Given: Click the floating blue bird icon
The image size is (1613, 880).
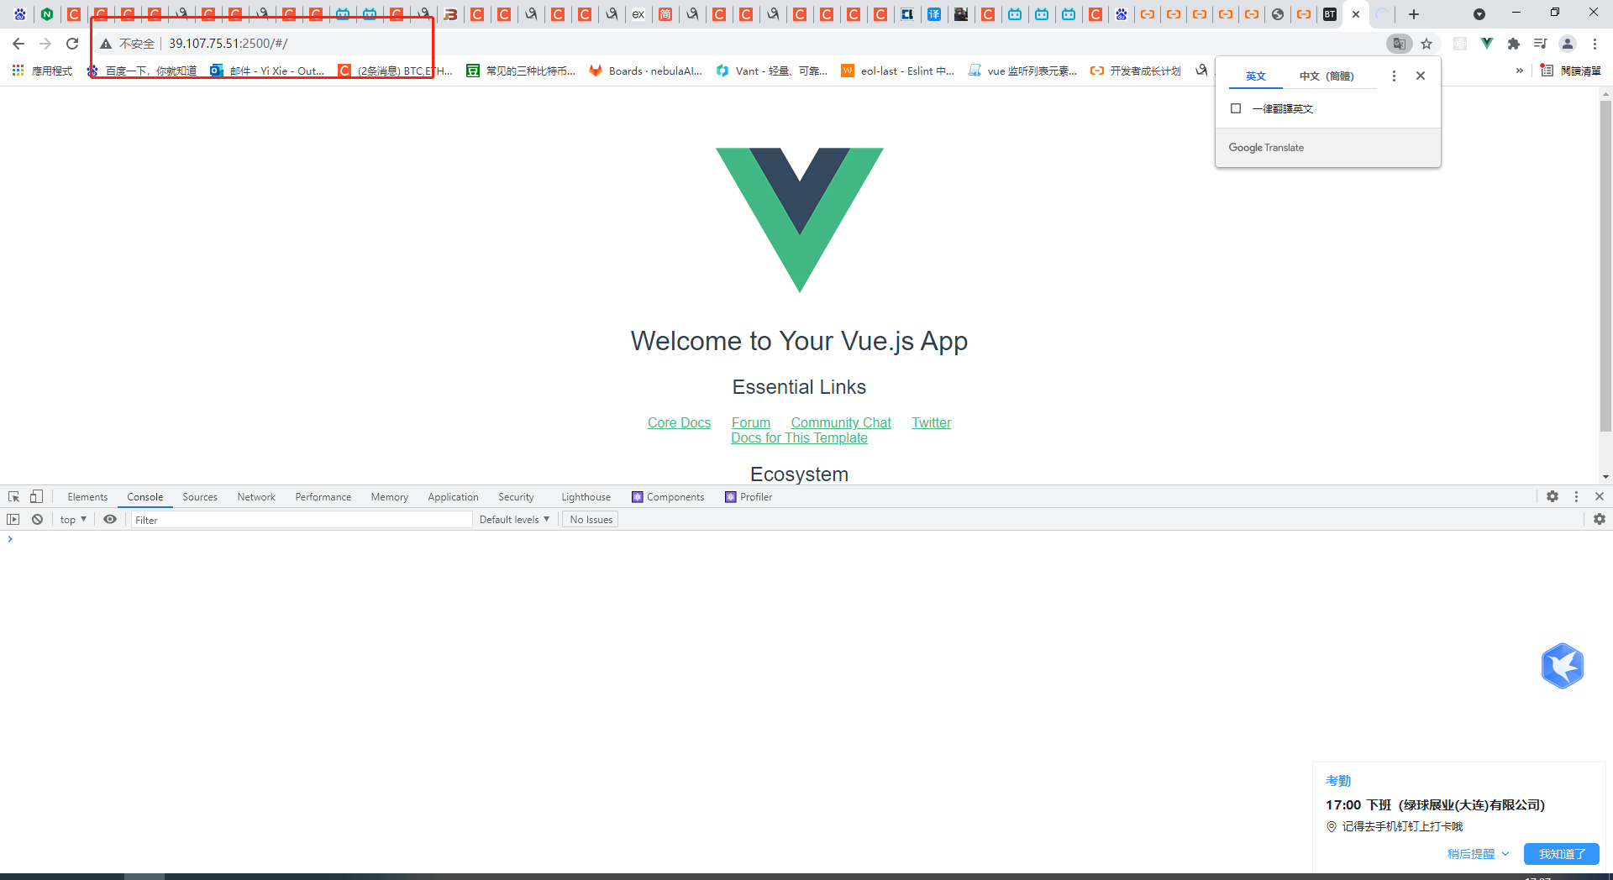Looking at the screenshot, I should [x=1563, y=666].
